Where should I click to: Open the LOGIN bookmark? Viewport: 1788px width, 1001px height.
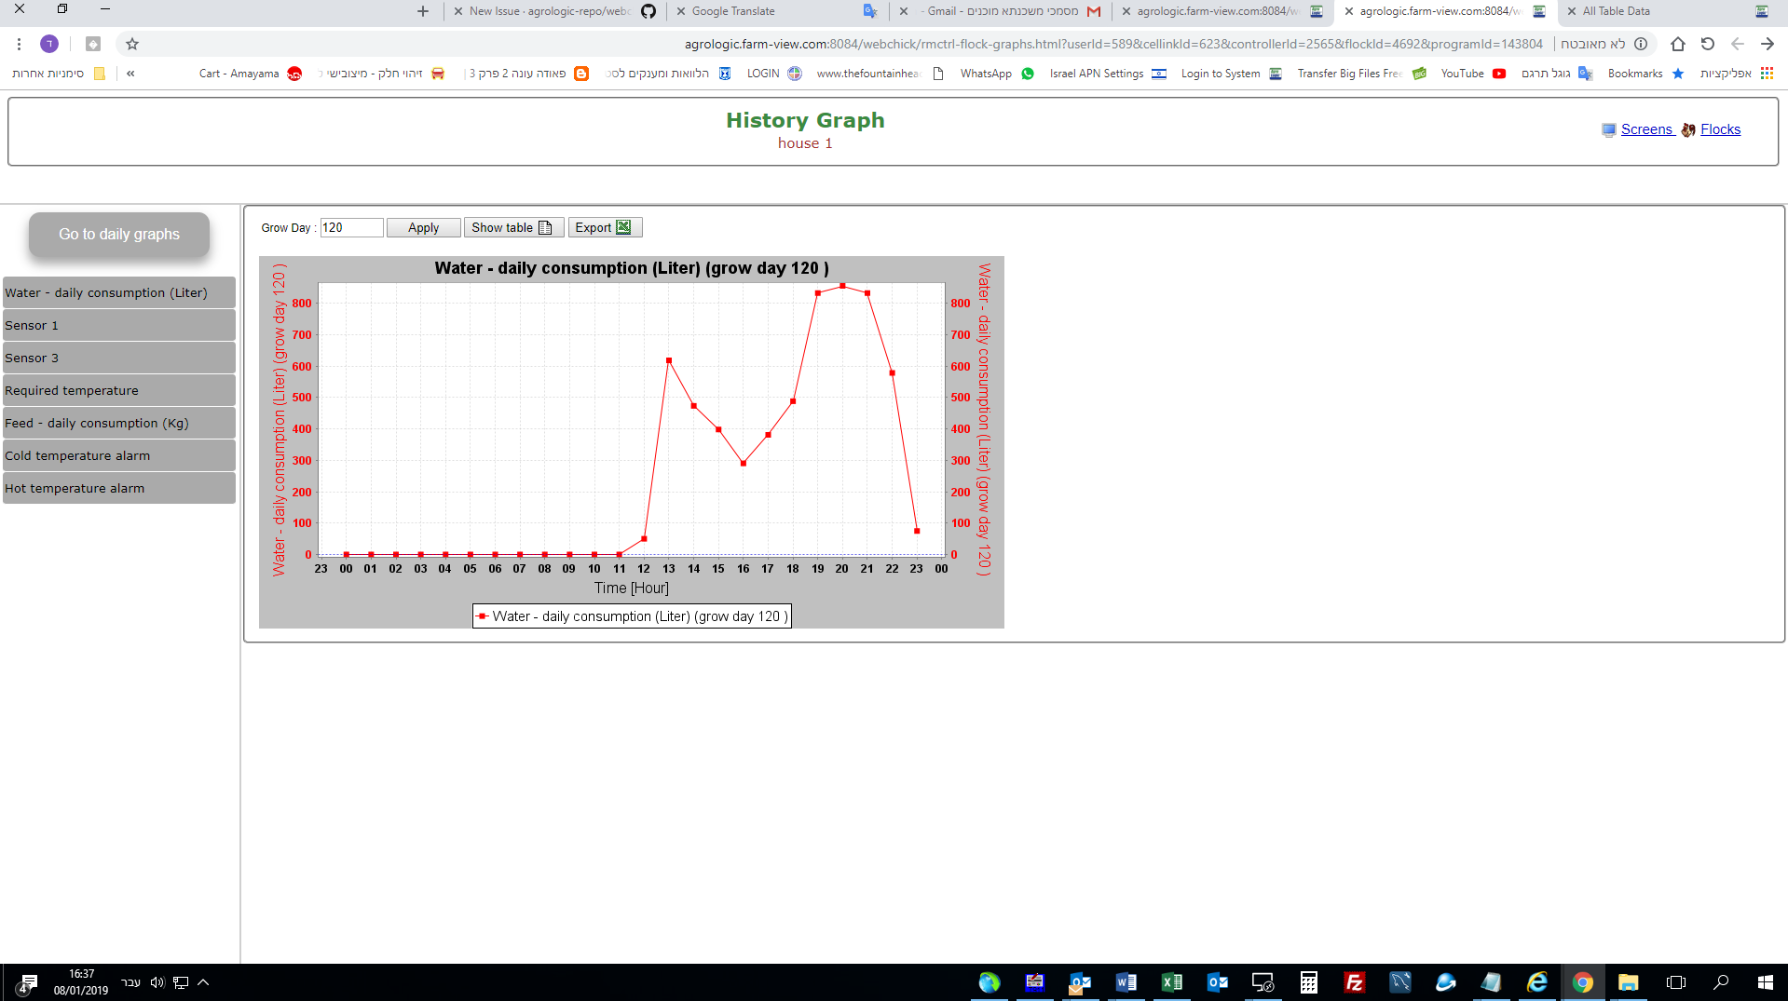774,74
